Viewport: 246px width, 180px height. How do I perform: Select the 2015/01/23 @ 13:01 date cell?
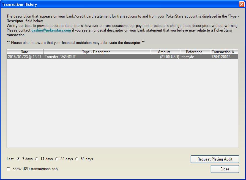tap(24, 57)
